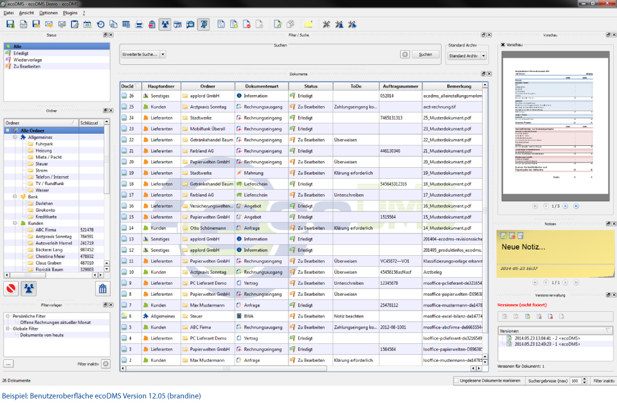Click the yellow sticky note toolbar icon
Image resolution: width=617 pixels, height=405 pixels.
click(x=308, y=24)
